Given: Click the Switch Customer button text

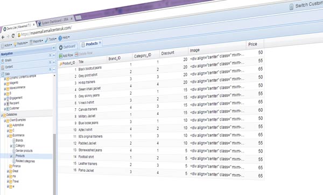Looking at the screenshot, I should click(x=309, y=4).
